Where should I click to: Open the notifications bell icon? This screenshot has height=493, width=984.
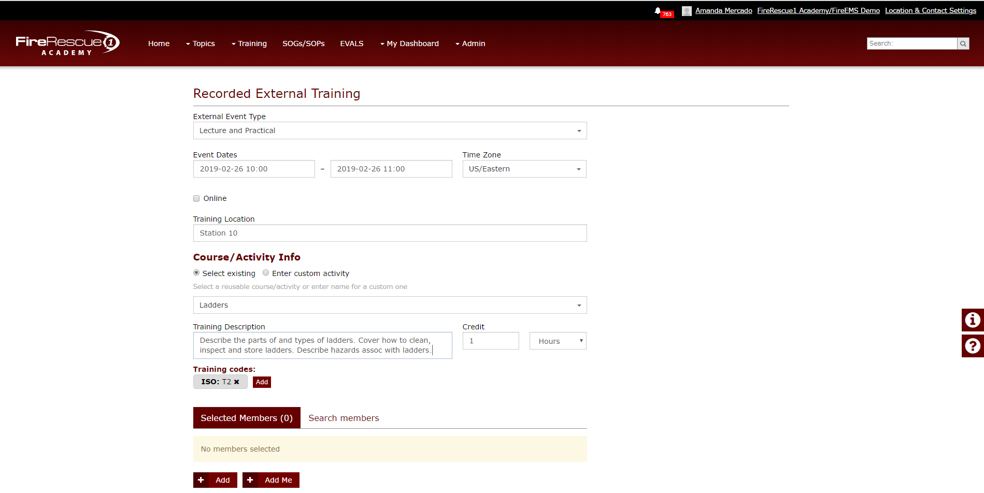657,11
